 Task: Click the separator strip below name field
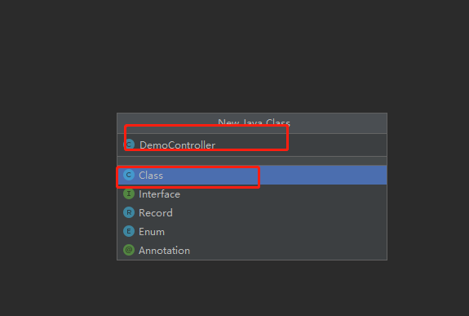252,161
